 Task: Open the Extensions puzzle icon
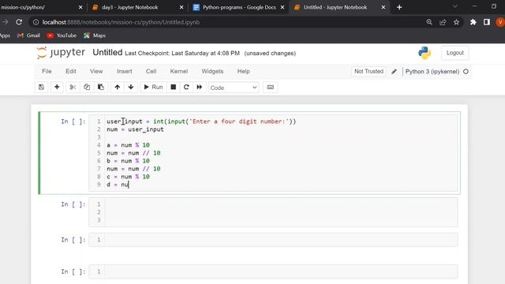(473, 22)
